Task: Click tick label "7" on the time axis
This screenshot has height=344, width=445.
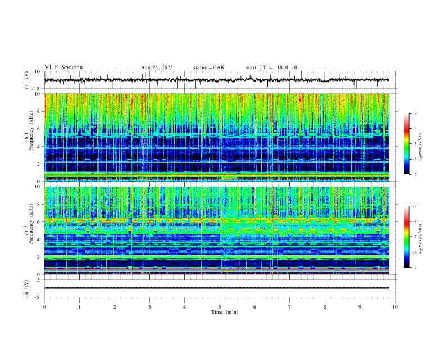Action: click(x=290, y=307)
